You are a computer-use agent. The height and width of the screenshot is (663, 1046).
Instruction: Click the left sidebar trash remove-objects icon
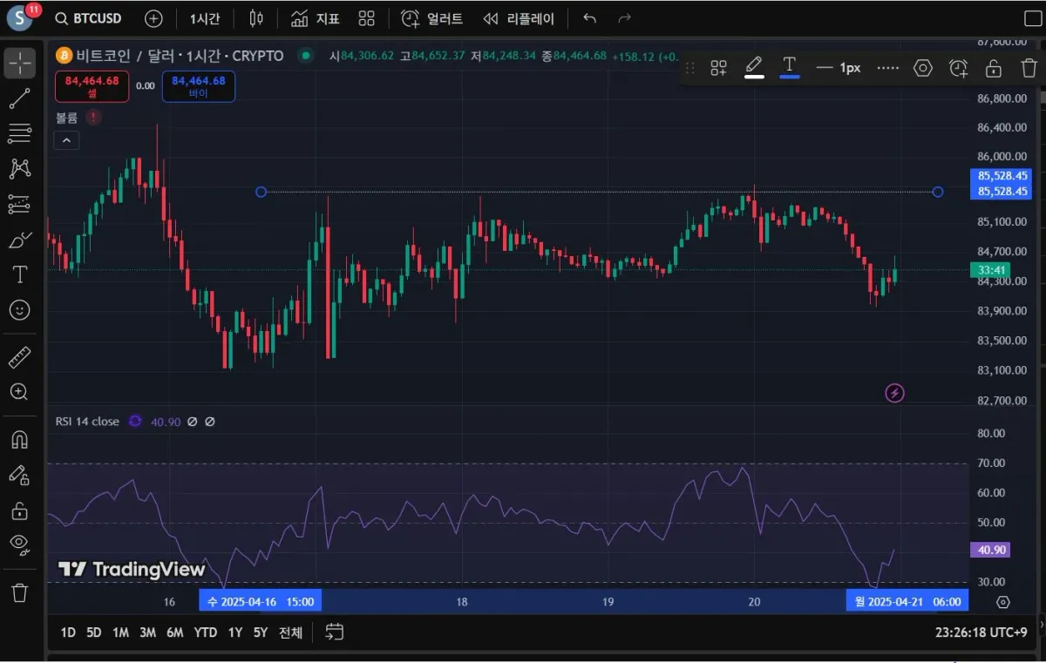point(19,593)
